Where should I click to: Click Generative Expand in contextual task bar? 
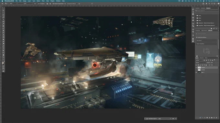pyautogui.click(x=151, y=119)
